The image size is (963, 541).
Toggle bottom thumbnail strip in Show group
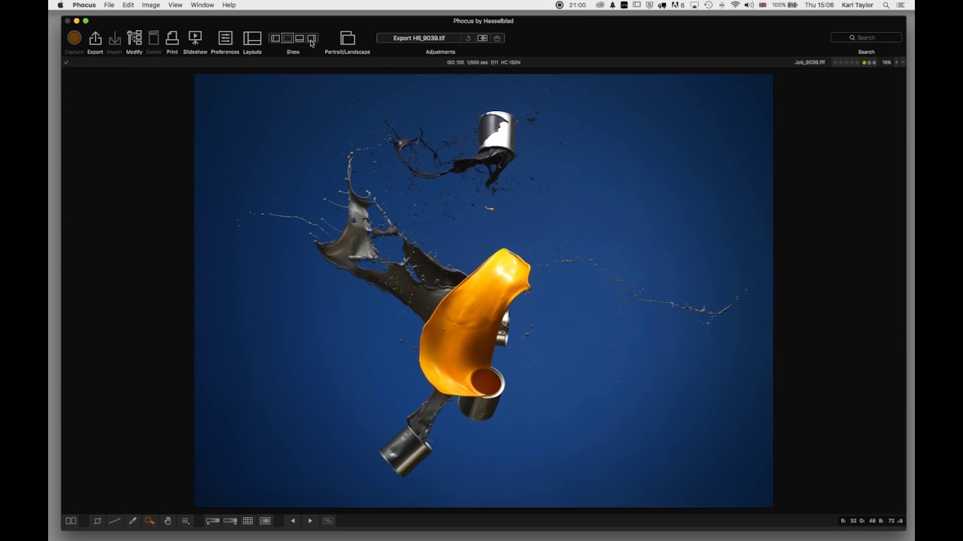[299, 38]
